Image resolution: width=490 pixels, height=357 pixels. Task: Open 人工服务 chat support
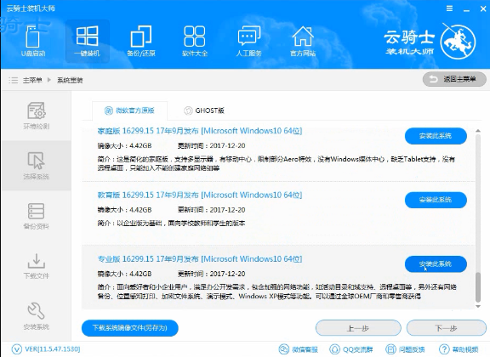point(248,41)
